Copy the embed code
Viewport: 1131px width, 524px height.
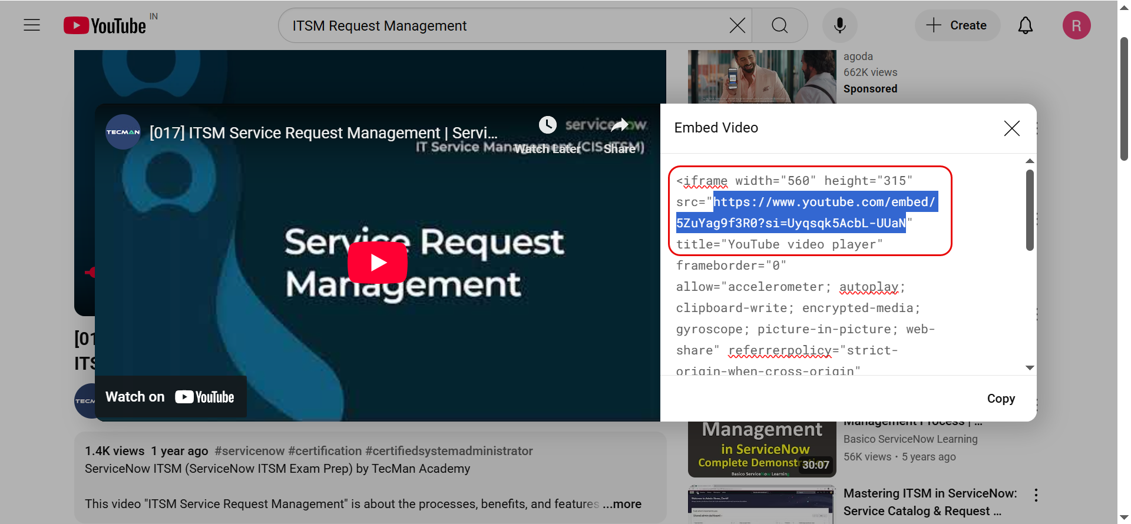point(1000,399)
